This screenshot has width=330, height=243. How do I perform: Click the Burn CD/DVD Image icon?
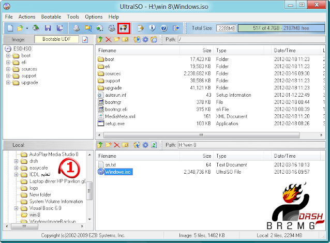124,28
